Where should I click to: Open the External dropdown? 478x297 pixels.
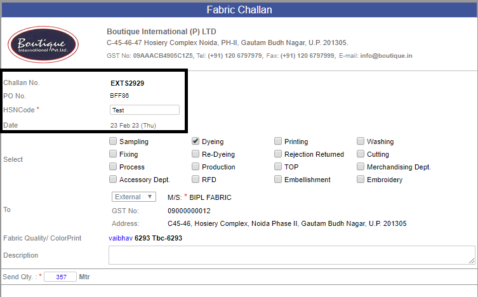[134, 197]
